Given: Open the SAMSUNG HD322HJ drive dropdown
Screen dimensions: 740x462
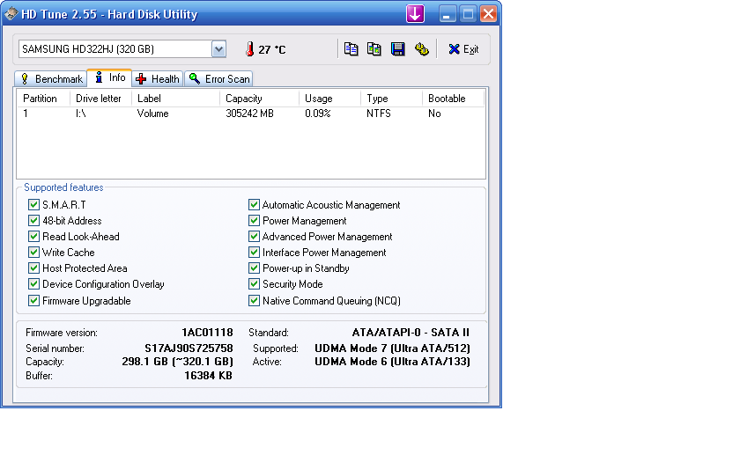Looking at the screenshot, I should click(218, 49).
